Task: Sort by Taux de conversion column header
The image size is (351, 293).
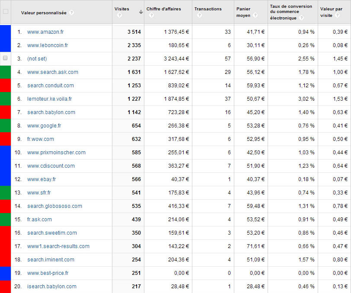Action: click(291, 12)
